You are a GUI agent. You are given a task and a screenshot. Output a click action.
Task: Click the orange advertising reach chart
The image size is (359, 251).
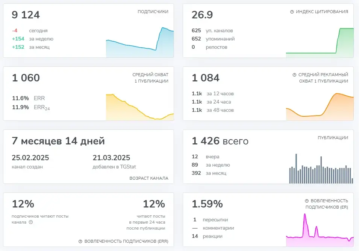[320, 107]
